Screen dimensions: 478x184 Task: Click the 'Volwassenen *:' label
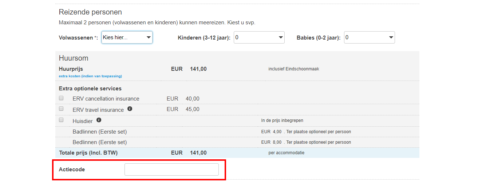pos(78,38)
